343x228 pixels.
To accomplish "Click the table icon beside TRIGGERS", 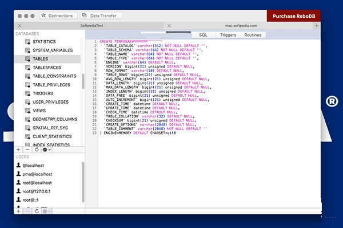I will (27, 93).
